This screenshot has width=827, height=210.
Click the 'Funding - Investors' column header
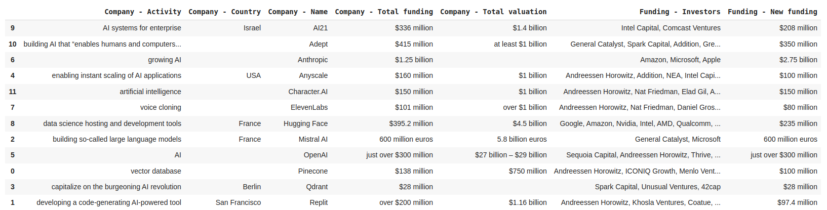click(680, 12)
